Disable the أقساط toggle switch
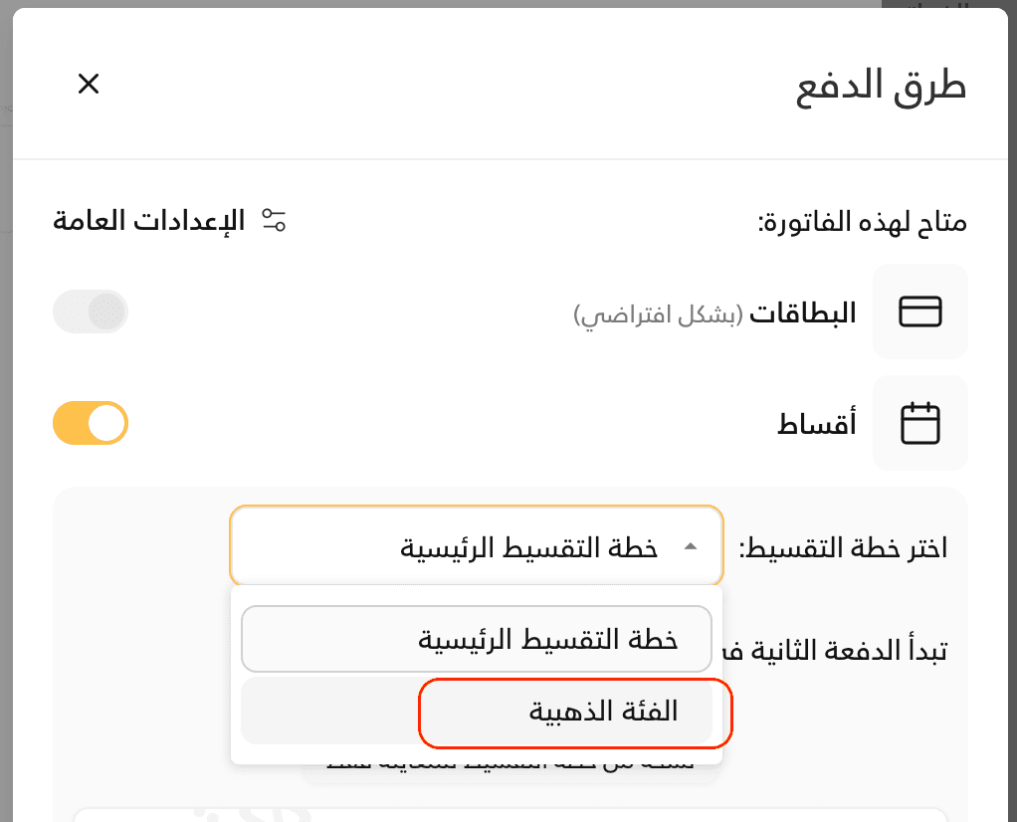The width and height of the screenshot is (1017, 822). pos(91,423)
